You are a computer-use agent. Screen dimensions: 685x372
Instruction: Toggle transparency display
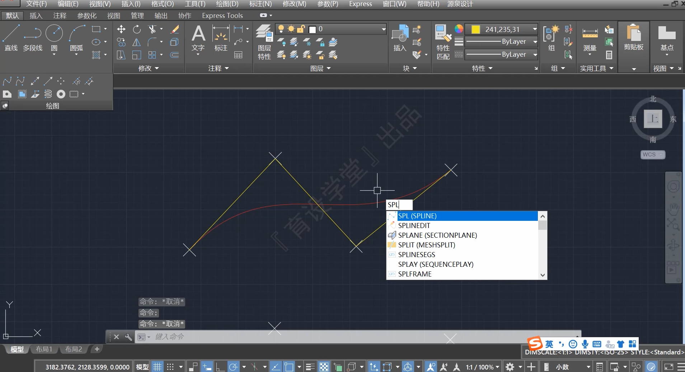[x=324, y=367]
